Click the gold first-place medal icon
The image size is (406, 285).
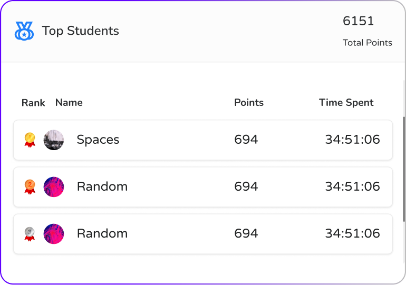pos(30,140)
